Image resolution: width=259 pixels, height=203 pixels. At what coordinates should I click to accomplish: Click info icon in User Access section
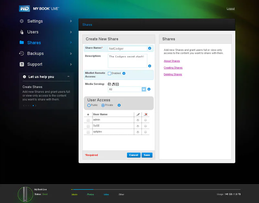tap(119, 105)
